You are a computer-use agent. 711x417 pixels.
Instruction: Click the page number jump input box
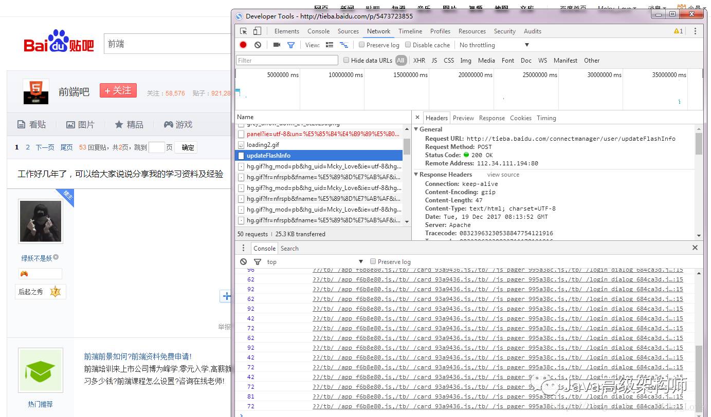pyautogui.click(x=156, y=147)
